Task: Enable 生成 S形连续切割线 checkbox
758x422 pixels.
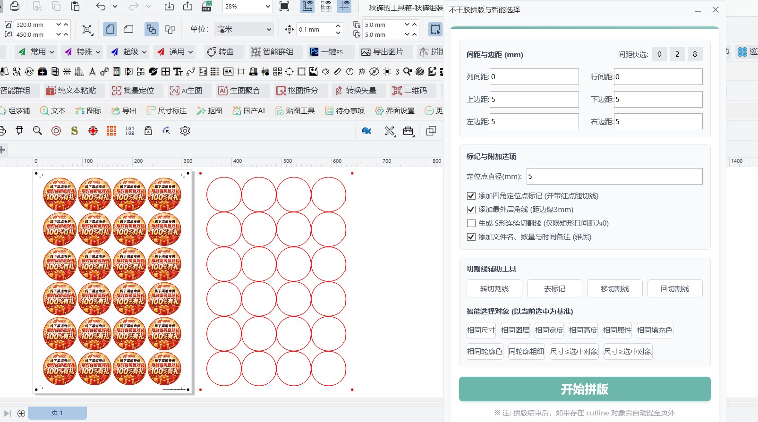Action: pos(471,223)
